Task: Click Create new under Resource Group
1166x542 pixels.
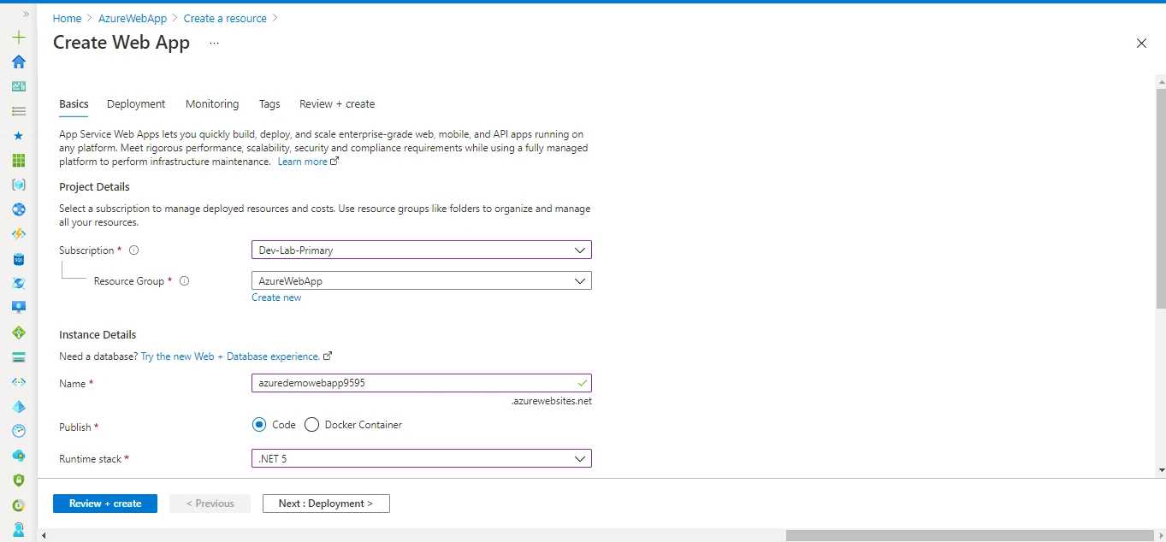Action: 275,297
